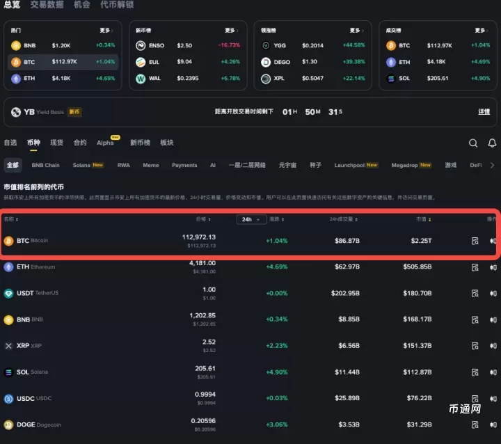Click ETH volume $62.97B
Image resolution: width=501 pixels, height=444 pixels.
click(347, 267)
